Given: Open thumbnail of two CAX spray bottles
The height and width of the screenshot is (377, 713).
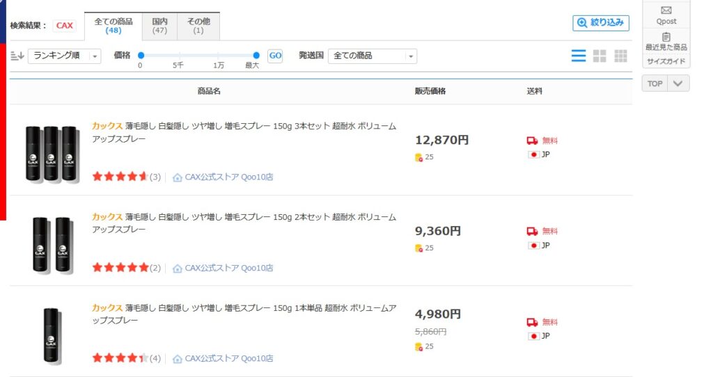Looking at the screenshot, I should pos(52,245).
